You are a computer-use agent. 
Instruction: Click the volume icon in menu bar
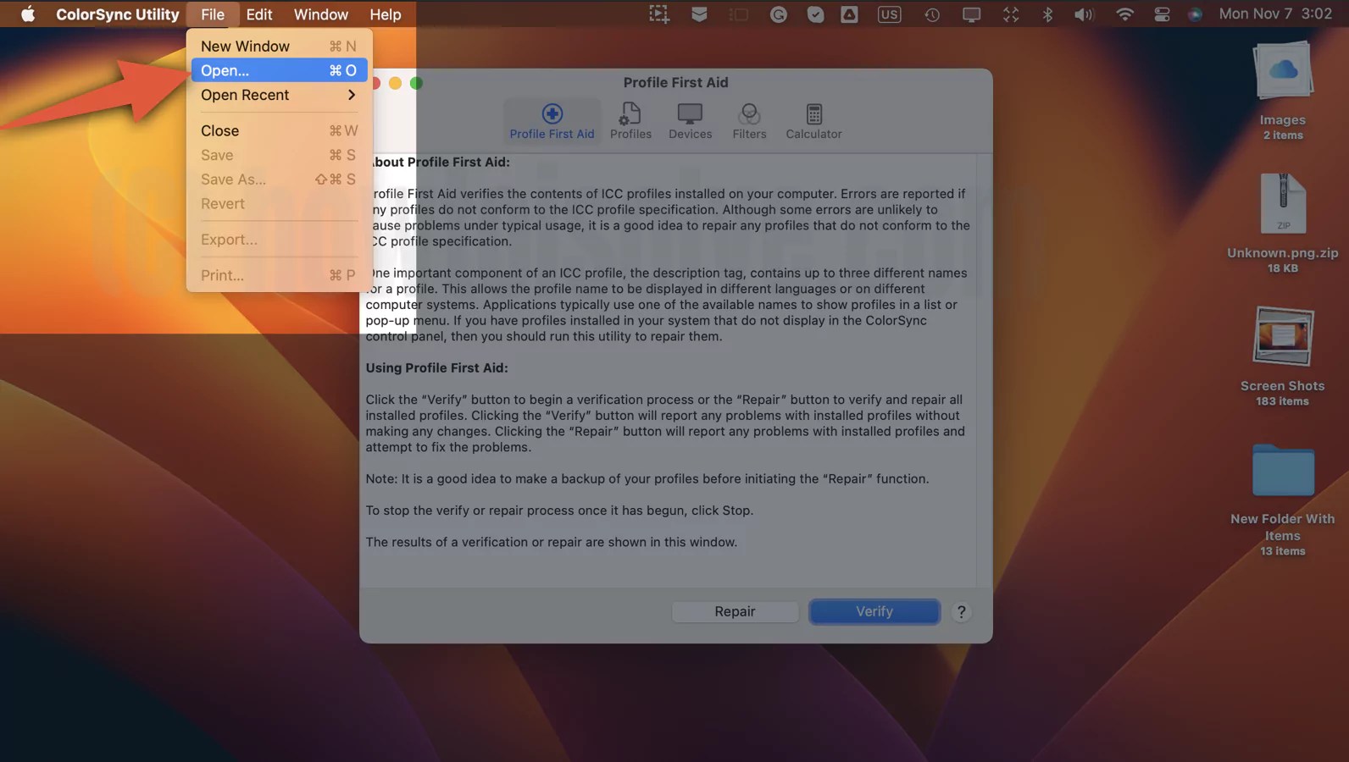pos(1085,14)
